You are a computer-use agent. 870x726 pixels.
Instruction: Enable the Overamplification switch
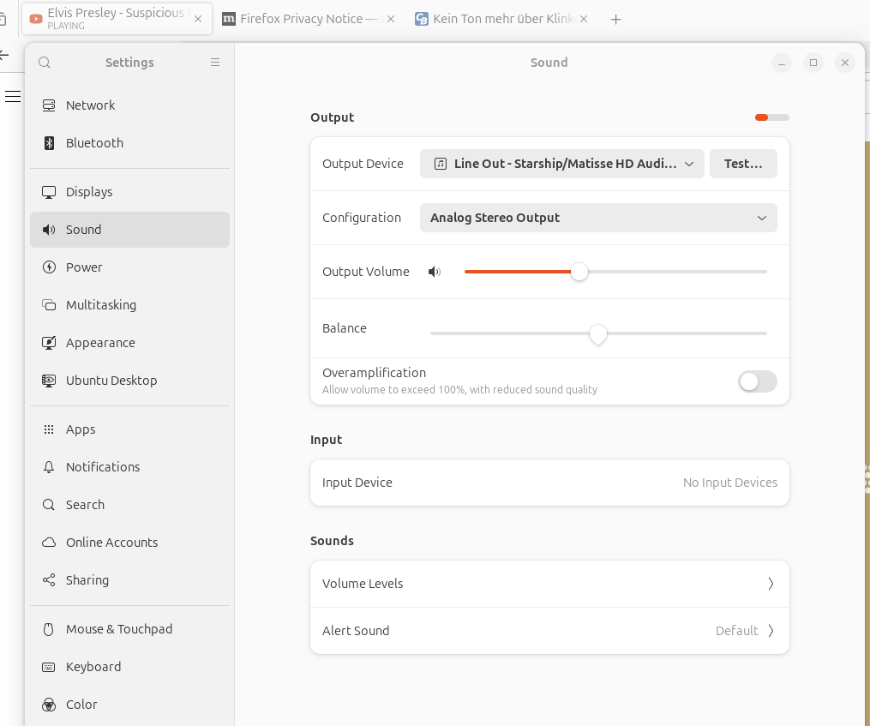757,381
